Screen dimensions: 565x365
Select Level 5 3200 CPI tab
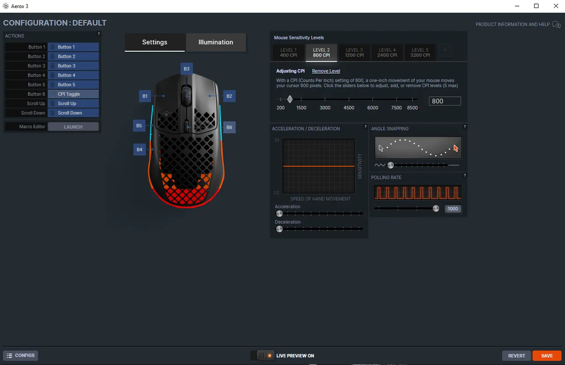(420, 53)
